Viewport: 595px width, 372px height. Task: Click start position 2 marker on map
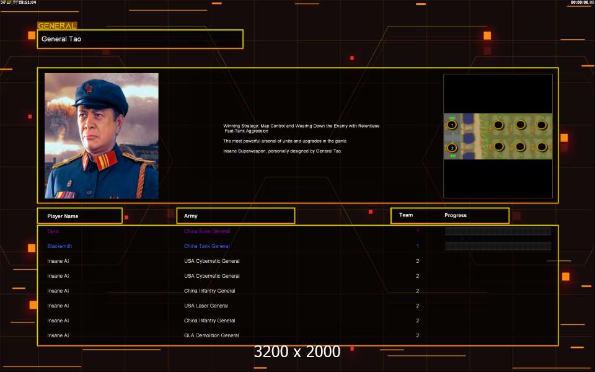click(x=452, y=148)
